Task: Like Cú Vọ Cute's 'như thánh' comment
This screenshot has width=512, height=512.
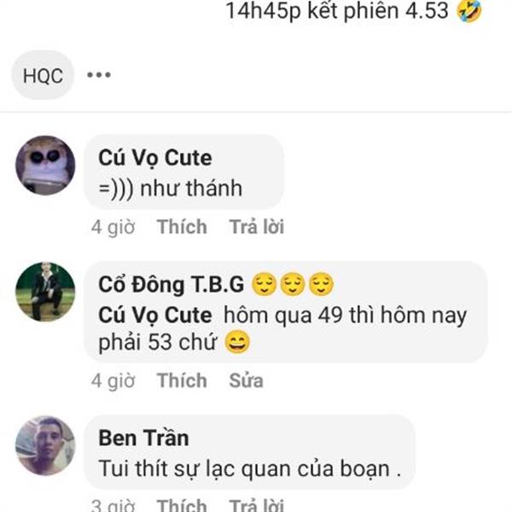Action: point(182,227)
